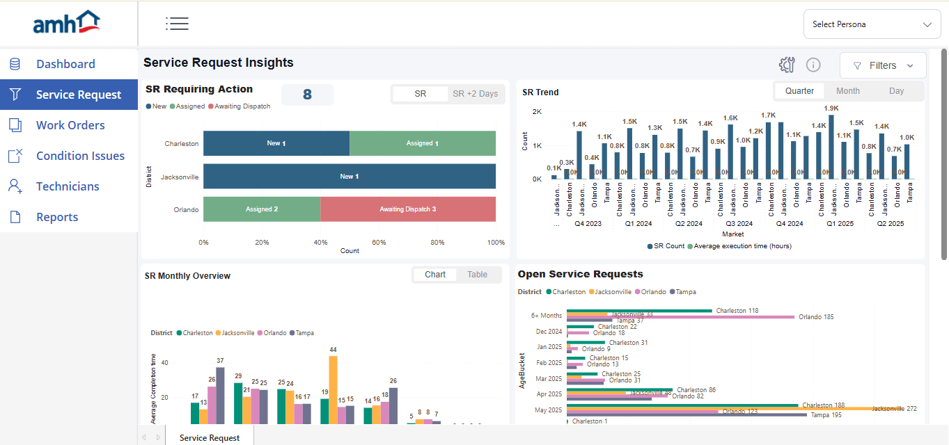
Task: Click the Awaiting Dispatch 3 bar segment
Action: point(408,209)
